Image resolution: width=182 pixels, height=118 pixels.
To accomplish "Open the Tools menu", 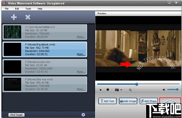I will click(28, 9).
